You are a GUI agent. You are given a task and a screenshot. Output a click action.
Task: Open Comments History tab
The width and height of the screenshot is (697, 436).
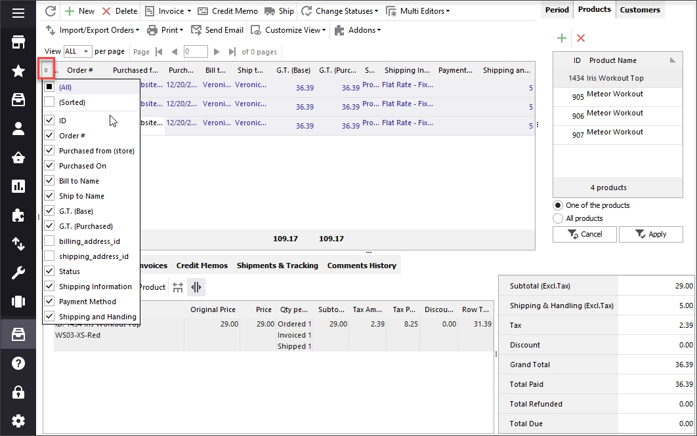tap(362, 266)
